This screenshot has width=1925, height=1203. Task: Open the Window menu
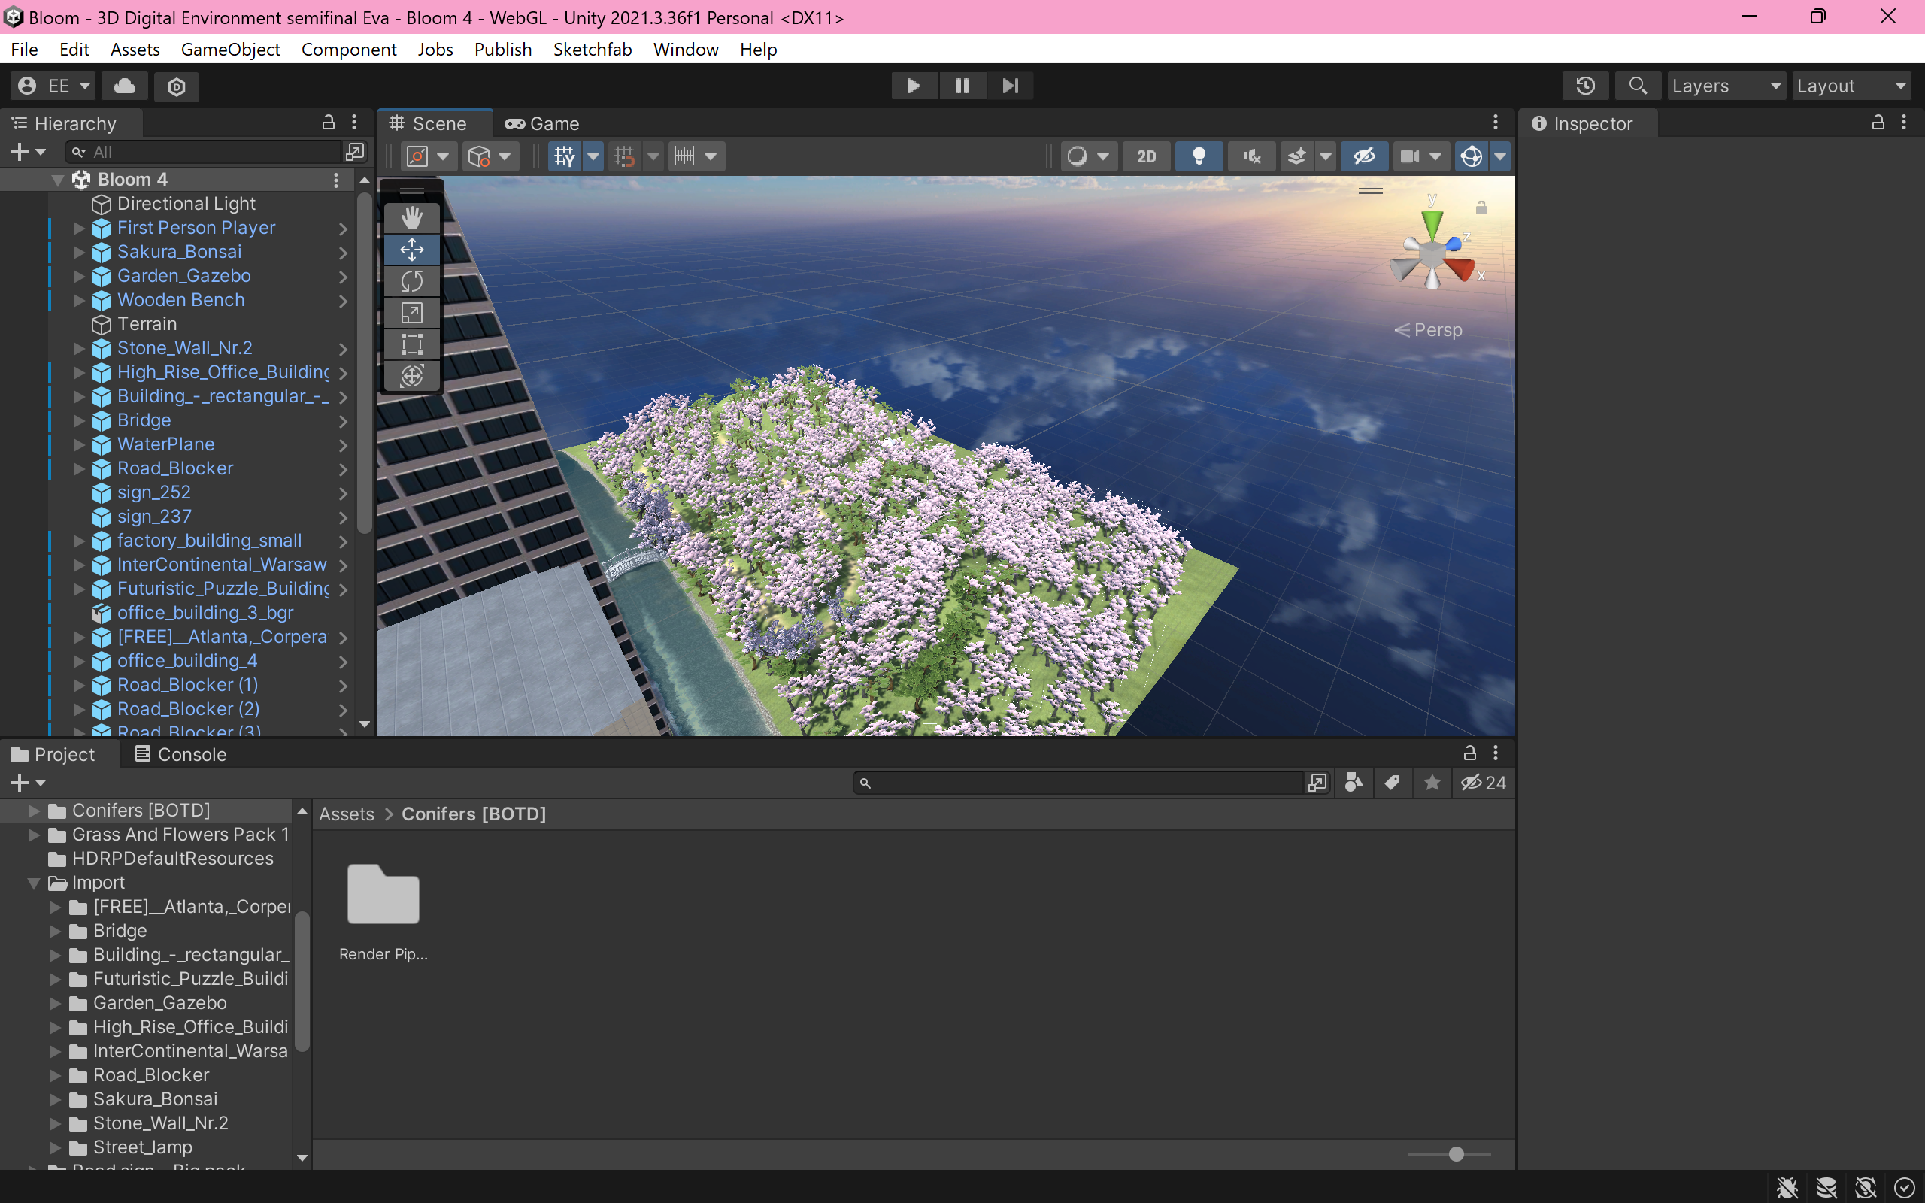[x=686, y=50]
